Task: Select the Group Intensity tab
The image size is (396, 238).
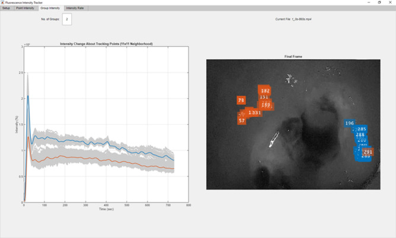Action: tap(50, 8)
